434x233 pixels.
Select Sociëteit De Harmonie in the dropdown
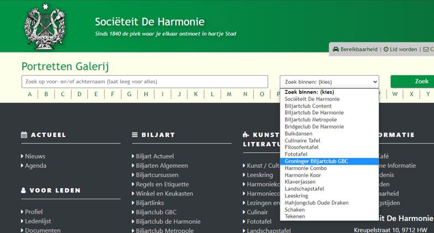tap(330, 99)
